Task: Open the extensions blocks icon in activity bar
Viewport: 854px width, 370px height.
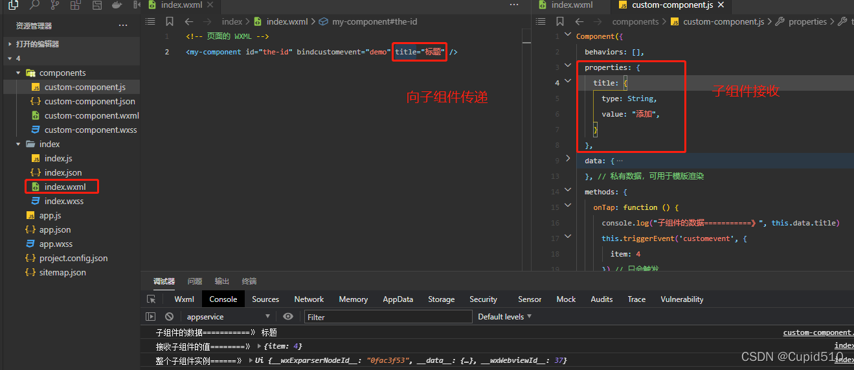Action: 75,5
